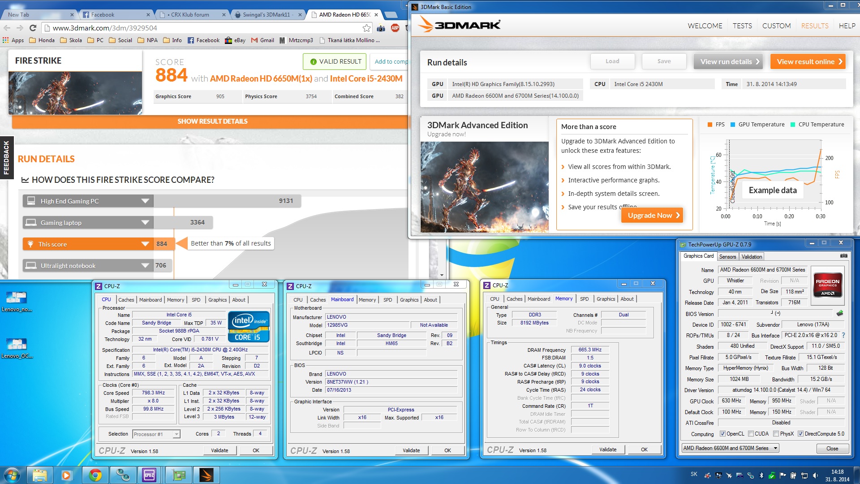This screenshot has height=484, width=860.
Task: Click the 3DMark Advanced Edition promo image
Action: (484, 187)
